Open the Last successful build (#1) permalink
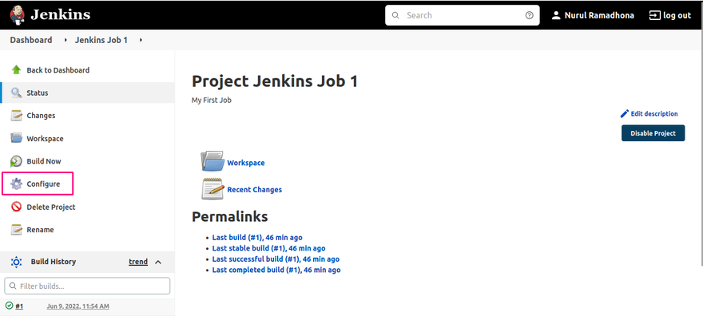Viewport: 703px width, 316px height. coord(276,259)
